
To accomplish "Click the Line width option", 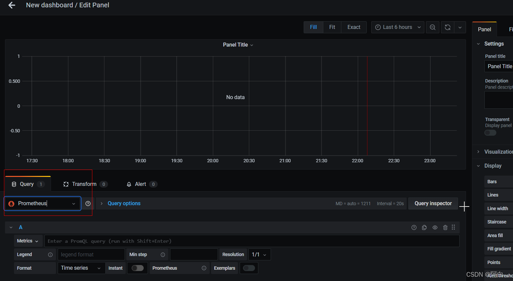I will click(x=498, y=209).
